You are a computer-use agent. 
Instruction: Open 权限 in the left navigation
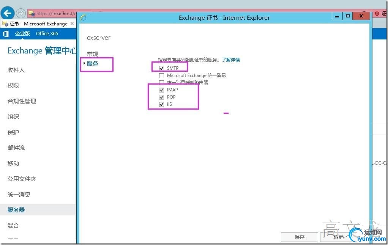click(x=13, y=86)
